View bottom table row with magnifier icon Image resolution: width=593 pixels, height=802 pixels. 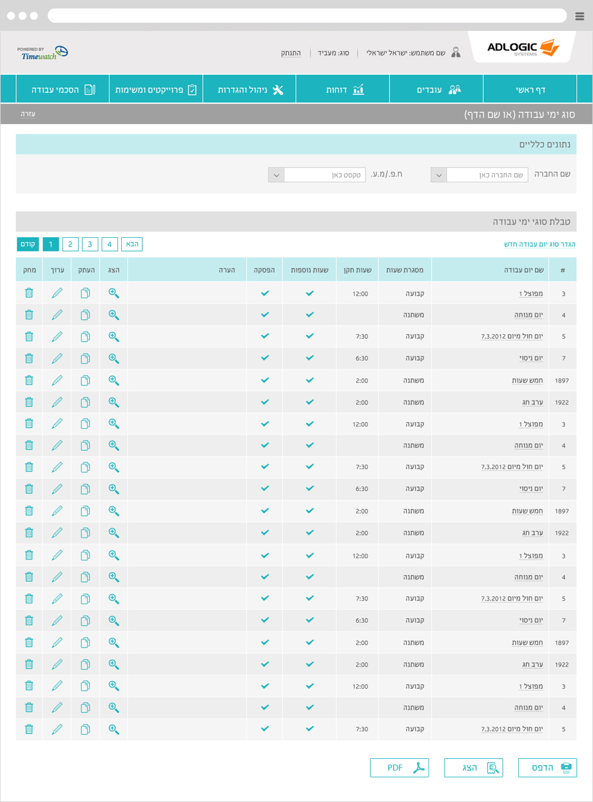114,729
